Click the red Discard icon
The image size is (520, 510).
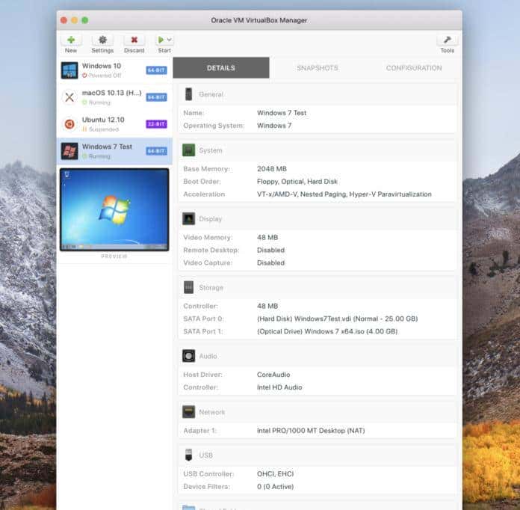(x=134, y=40)
